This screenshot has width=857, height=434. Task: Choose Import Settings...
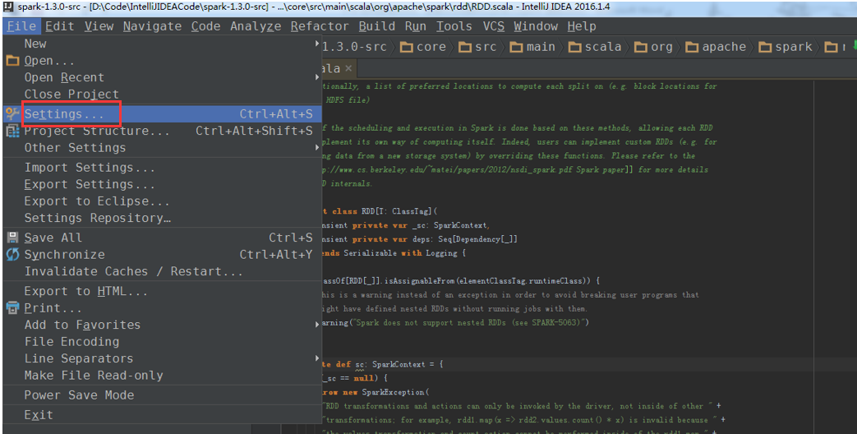[x=163, y=167]
